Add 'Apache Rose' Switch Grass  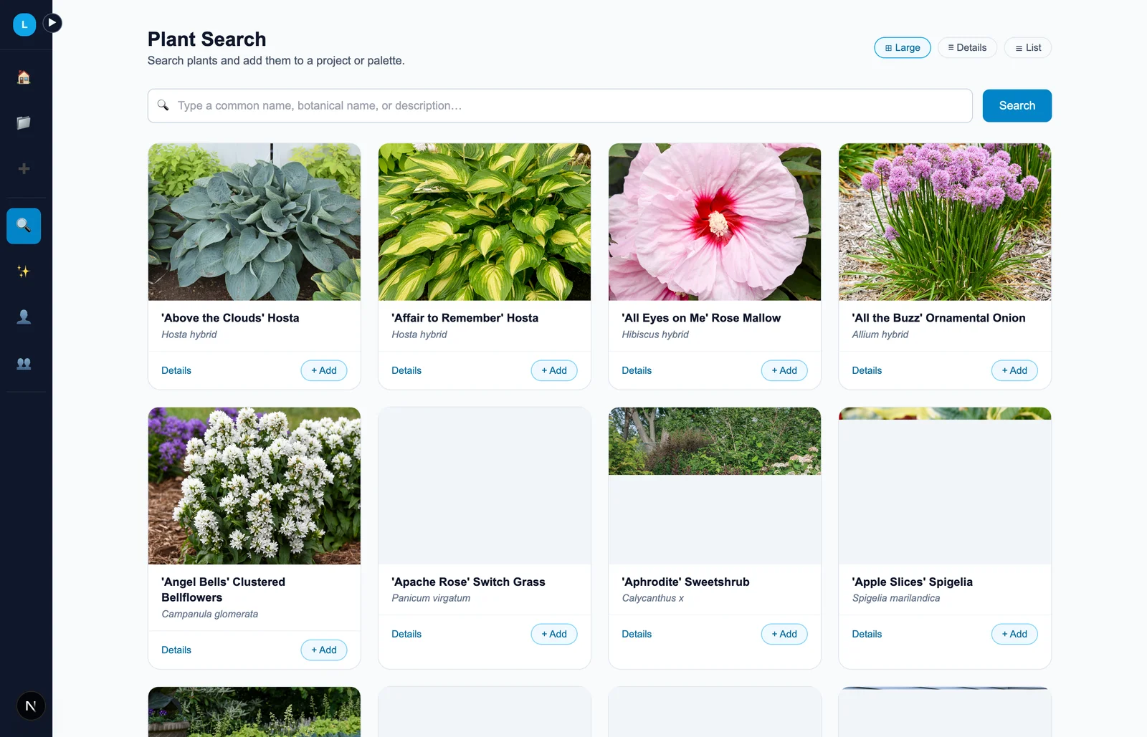pyautogui.click(x=554, y=634)
